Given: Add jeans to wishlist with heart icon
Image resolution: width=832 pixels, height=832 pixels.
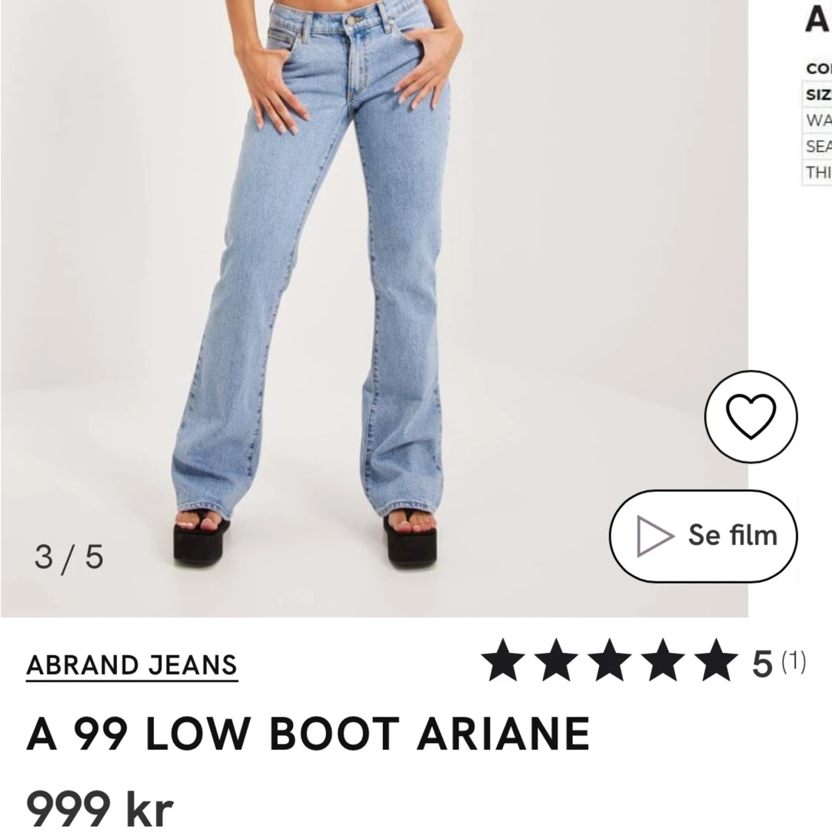Looking at the screenshot, I should 751,416.
